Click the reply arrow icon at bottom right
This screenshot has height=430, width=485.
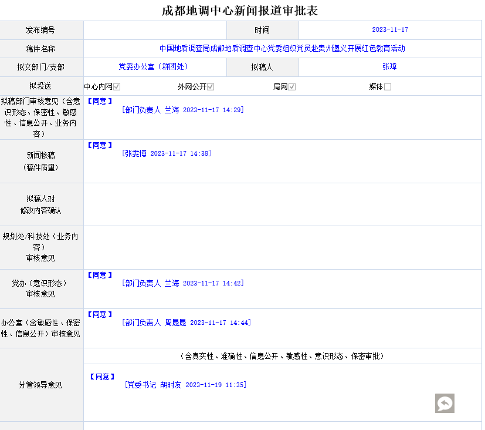(x=445, y=403)
